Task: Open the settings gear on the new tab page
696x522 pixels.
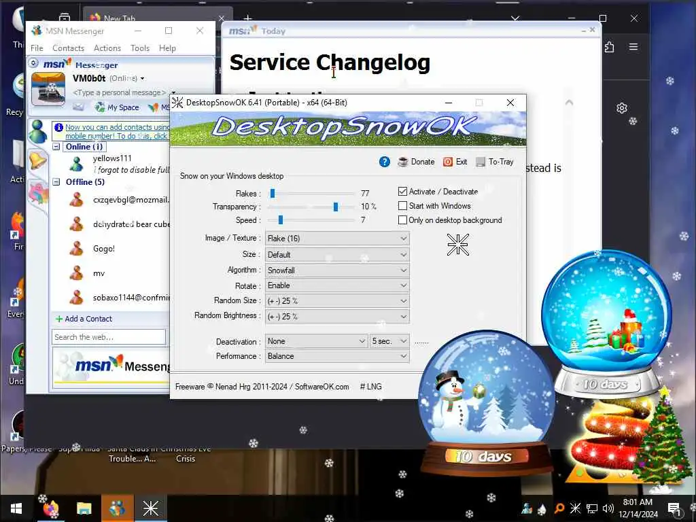Action: tap(622, 108)
